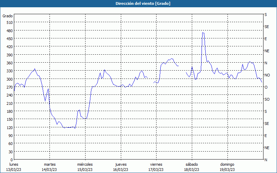
Task: Select the 150 degree axis label
Action: 10,119
